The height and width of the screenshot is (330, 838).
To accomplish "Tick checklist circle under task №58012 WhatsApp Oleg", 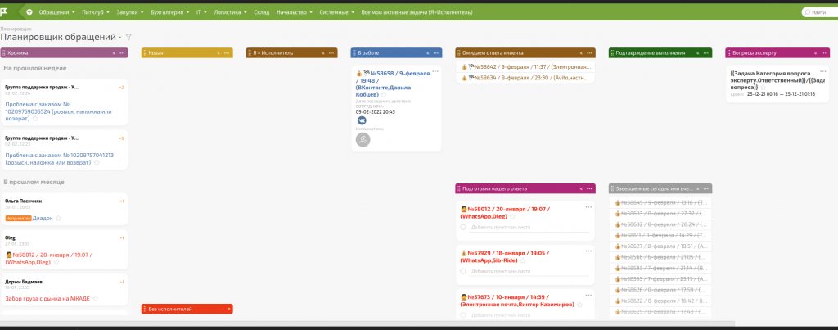I will pos(463,227).
